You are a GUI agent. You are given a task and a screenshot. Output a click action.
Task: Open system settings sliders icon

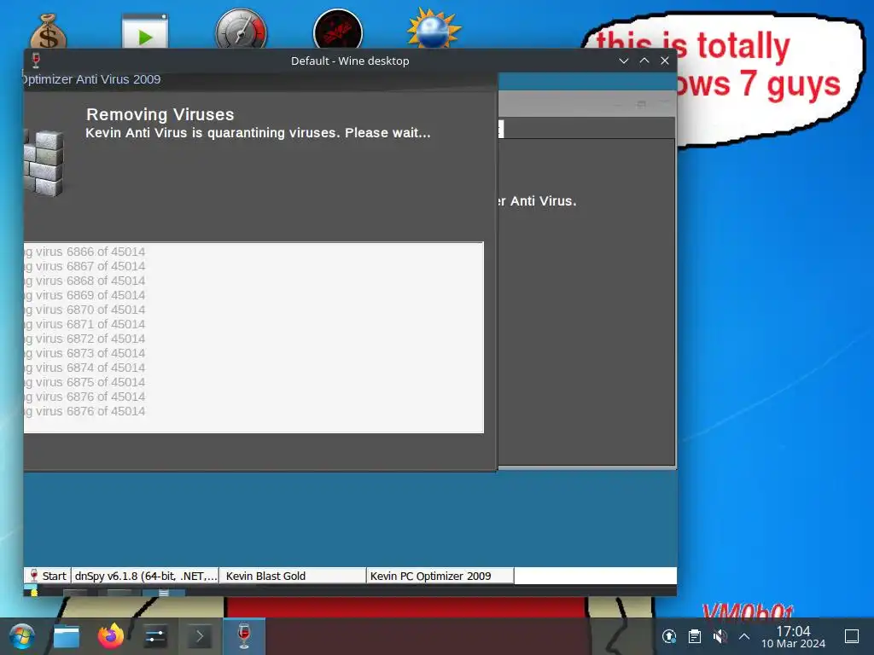[154, 636]
